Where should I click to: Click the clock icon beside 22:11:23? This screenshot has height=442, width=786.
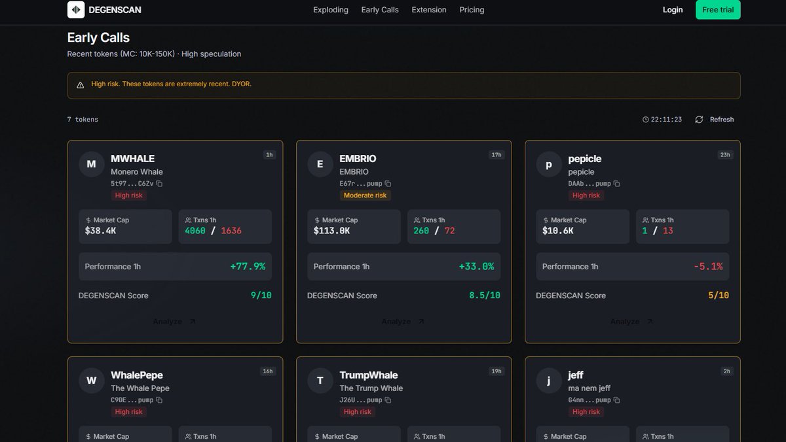click(646, 120)
